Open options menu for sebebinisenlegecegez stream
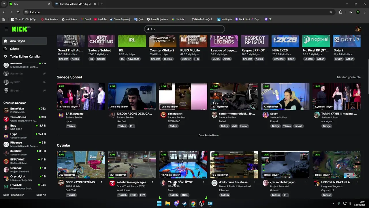 [153, 182]
